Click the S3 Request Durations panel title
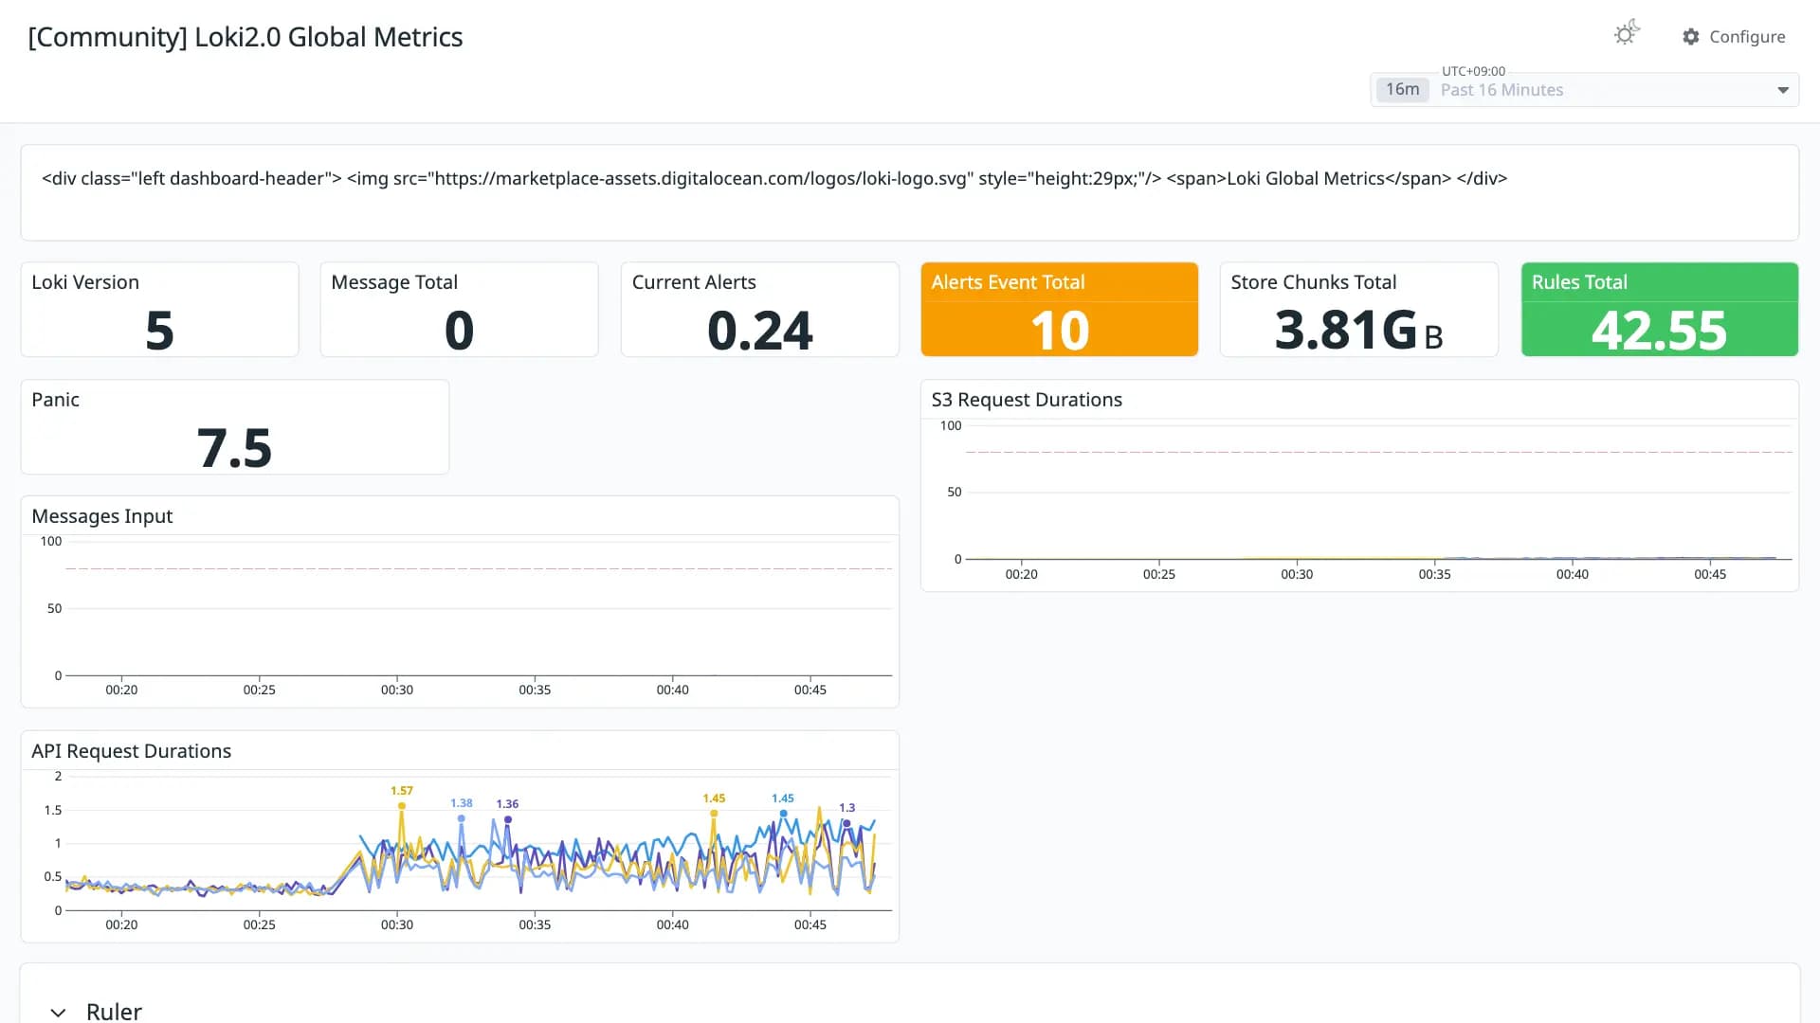This screenshot has height=1023, width=1820. click(x=1027, y=400)
